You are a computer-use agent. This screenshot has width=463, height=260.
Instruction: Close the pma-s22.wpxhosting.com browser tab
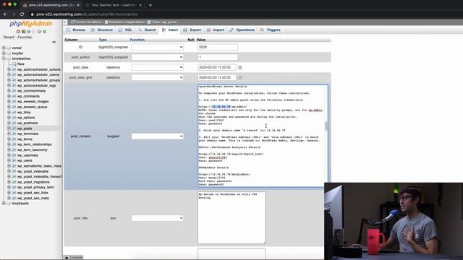pyautogui.click(x=78, y=5)
